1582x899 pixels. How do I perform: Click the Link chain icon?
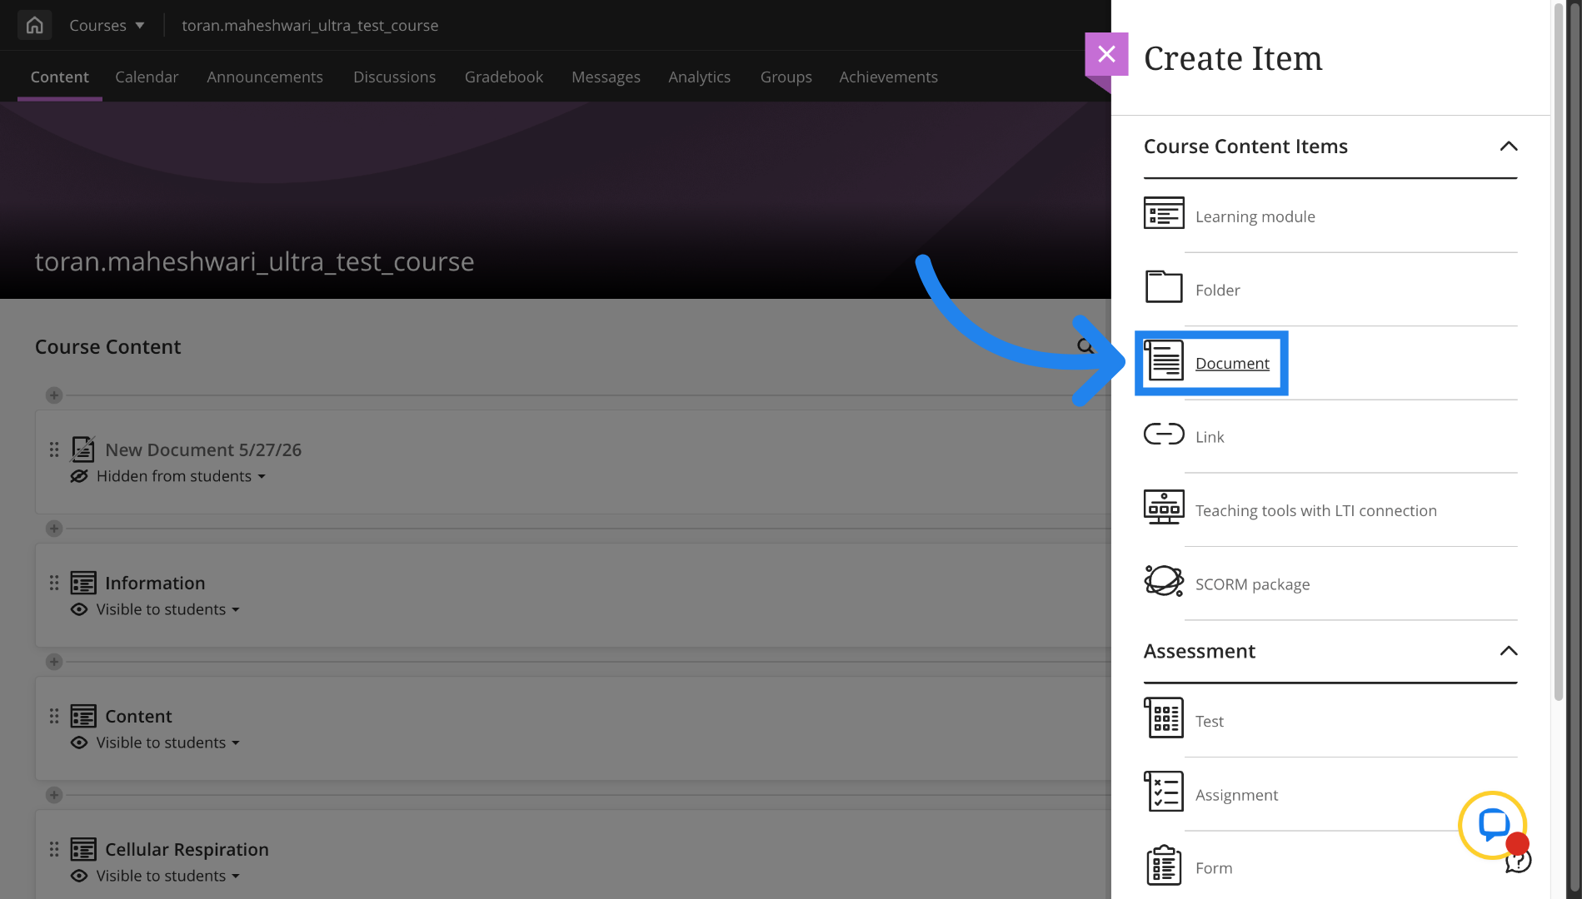(x=1164, y=434)
